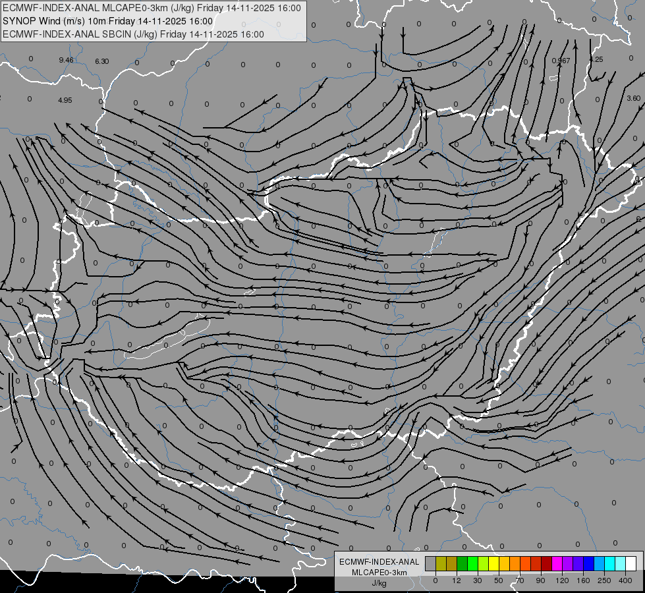
Task: Select the olive-yellow legend swatch after 0
Action: pos(441,564)
